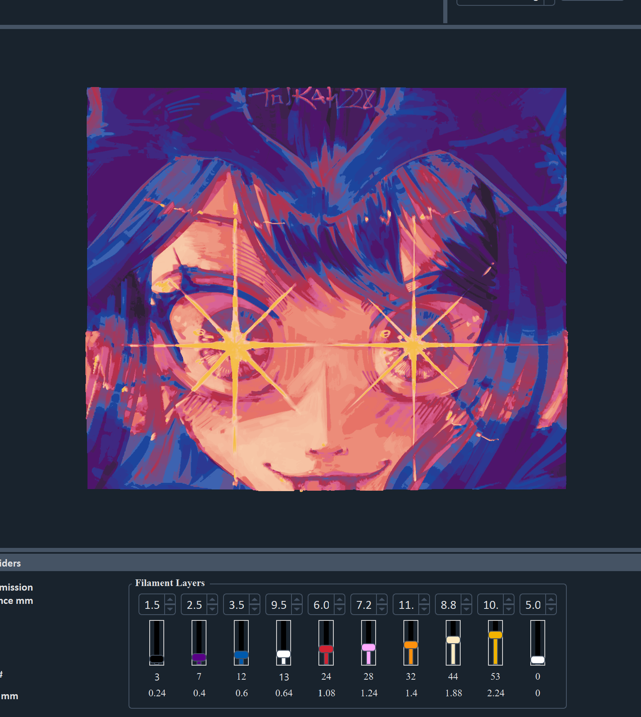This screenshot has height=717, width=641.
Task: Click down arrow of 2.5 transmission spinbox
Action: point(212,609)
